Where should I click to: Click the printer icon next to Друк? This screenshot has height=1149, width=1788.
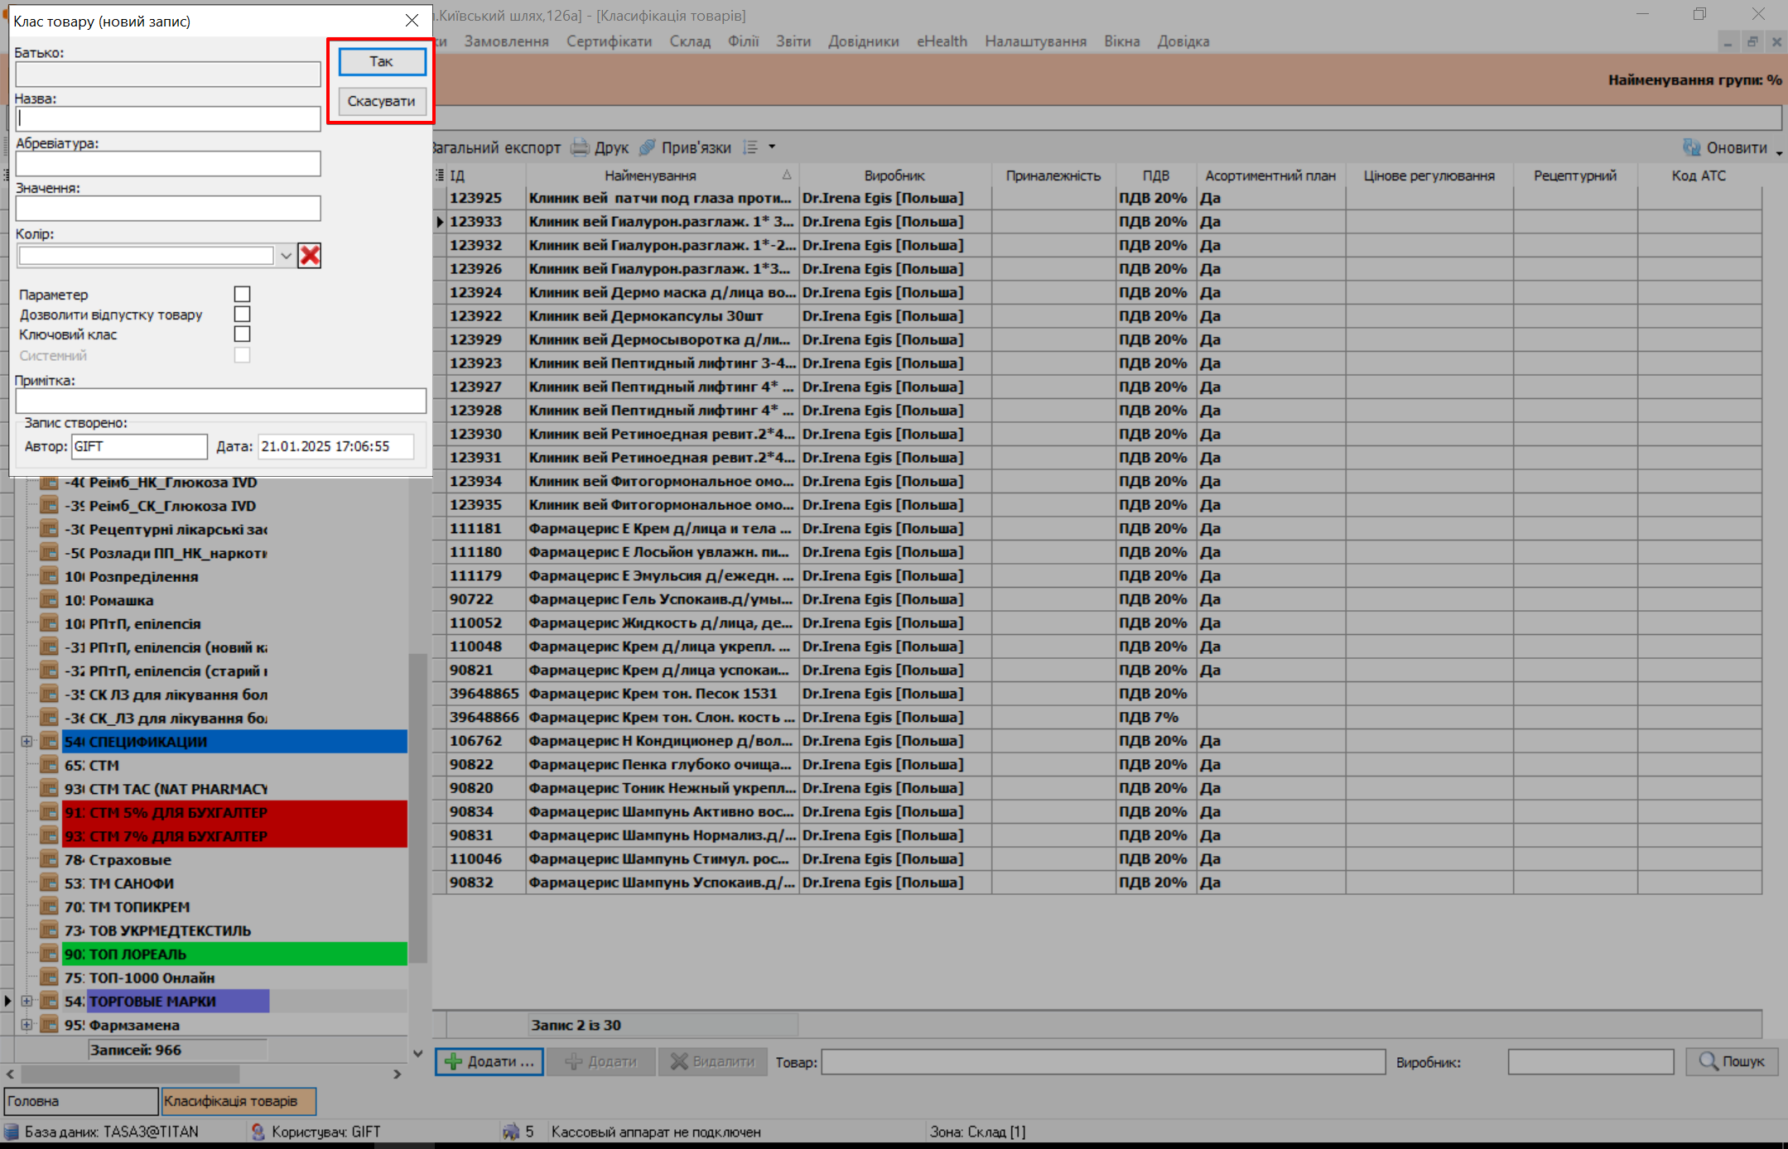pos(581,147)
